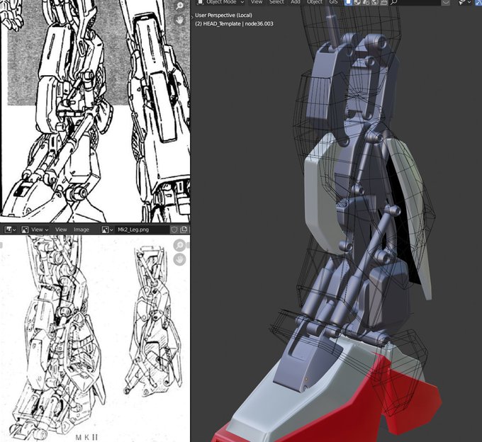
Task: Click pan hand gizmo in upper image editor
Action: click(179, 21)
